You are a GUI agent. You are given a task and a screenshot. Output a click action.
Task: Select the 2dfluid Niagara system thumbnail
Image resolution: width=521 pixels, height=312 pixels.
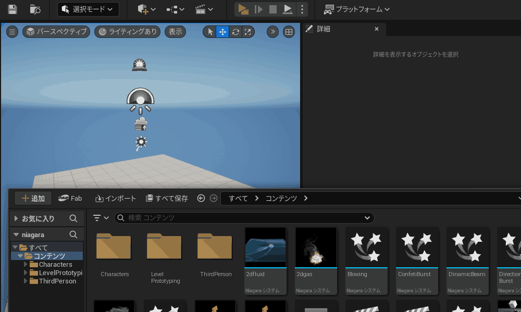click(265, 247)
